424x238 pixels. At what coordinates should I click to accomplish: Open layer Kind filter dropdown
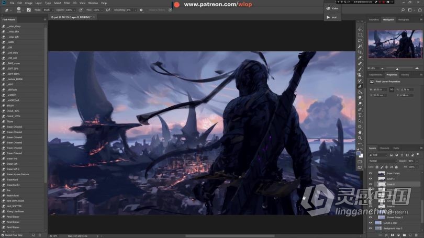pos(378,155)
